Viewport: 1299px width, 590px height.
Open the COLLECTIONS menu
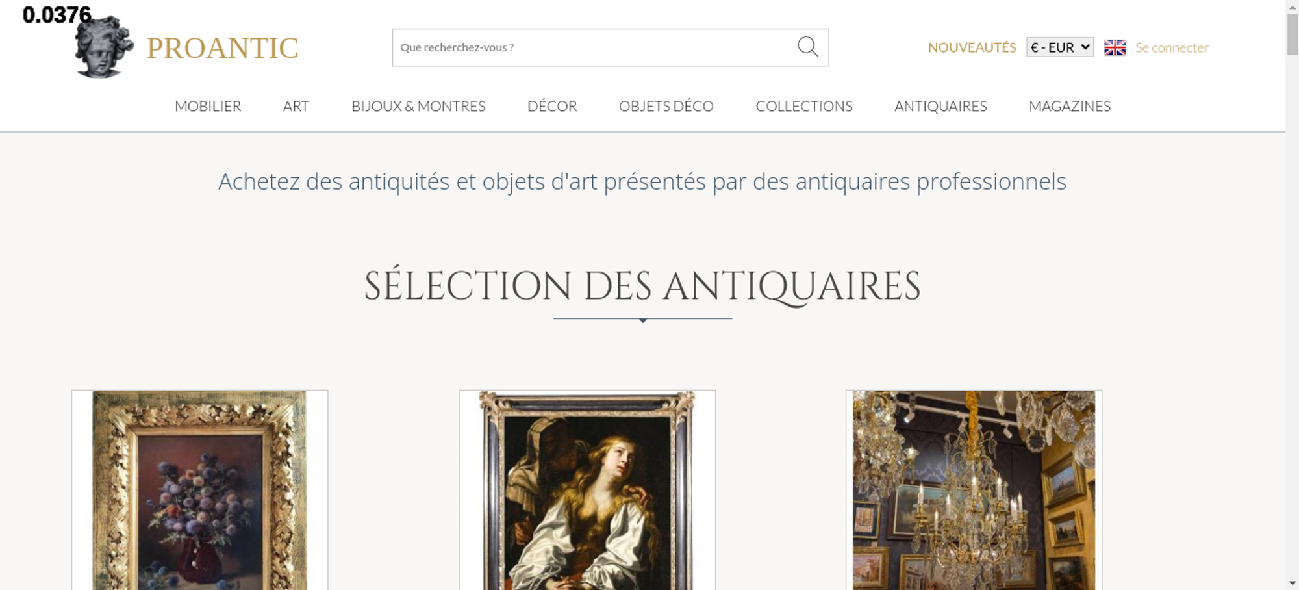point(804,107)
